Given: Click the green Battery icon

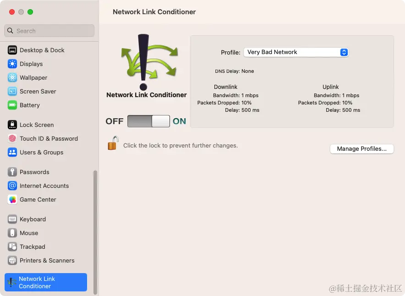Looking at the screenshot, I should click(12, 105).
